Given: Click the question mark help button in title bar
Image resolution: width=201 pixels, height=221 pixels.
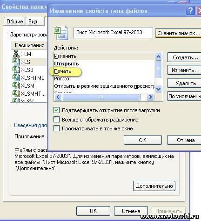Looking at the screenshot, I should (190, 11).
